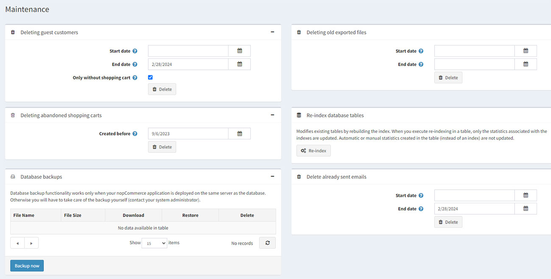Screen dimensions: 551x279
Task: Click stacked tables icon on Re-index panel header
Action: 299,115
